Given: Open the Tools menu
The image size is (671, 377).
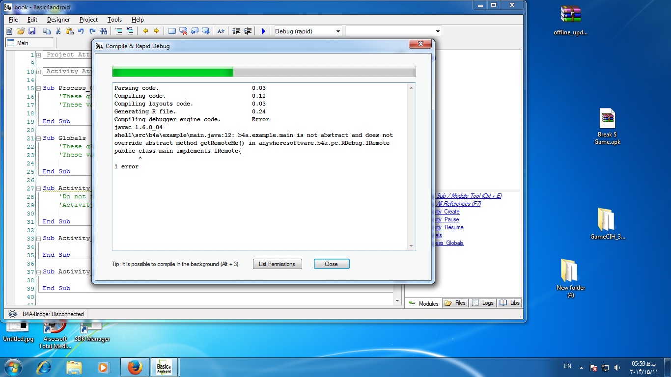Looking at the screenshot, I should tap(114, 20).
